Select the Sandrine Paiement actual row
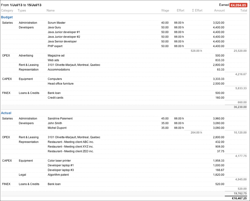 pyautogui.click(x=60, y=119)
